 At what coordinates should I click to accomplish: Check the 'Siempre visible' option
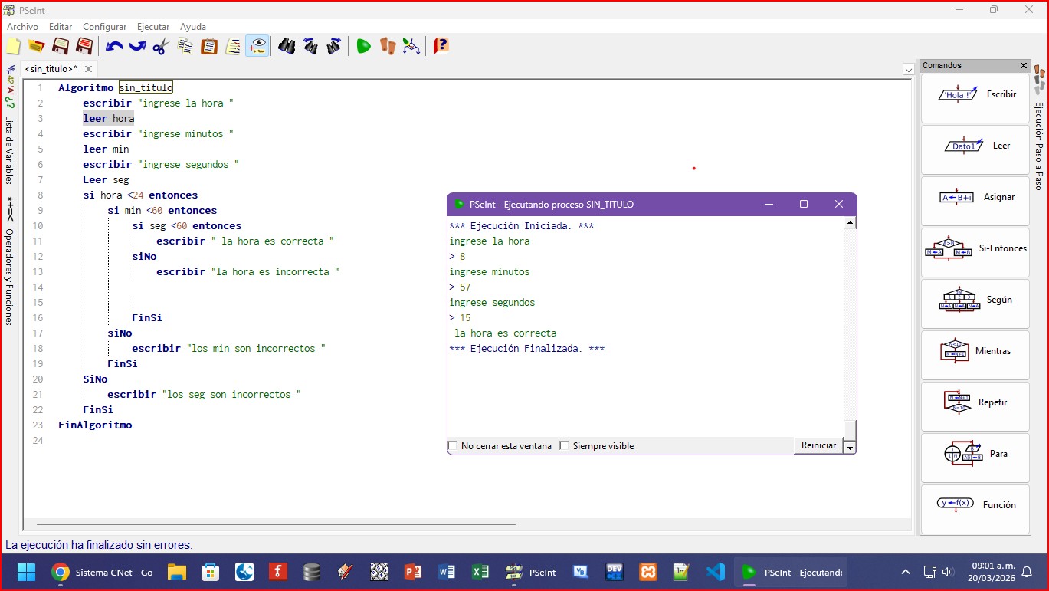(565, 446)
